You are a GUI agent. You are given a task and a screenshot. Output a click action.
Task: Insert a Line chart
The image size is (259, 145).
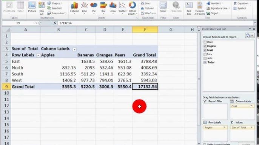[x=84, y=8]
